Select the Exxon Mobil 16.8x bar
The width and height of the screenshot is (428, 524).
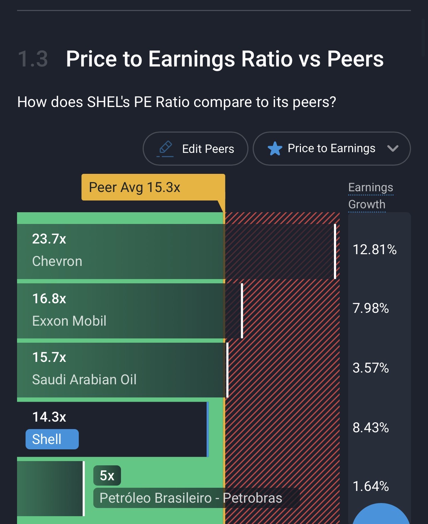(121, 310)
